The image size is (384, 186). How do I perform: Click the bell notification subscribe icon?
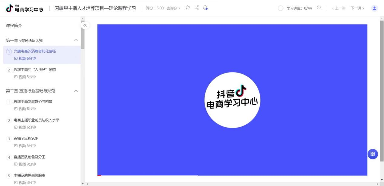[x=205, y=8]
